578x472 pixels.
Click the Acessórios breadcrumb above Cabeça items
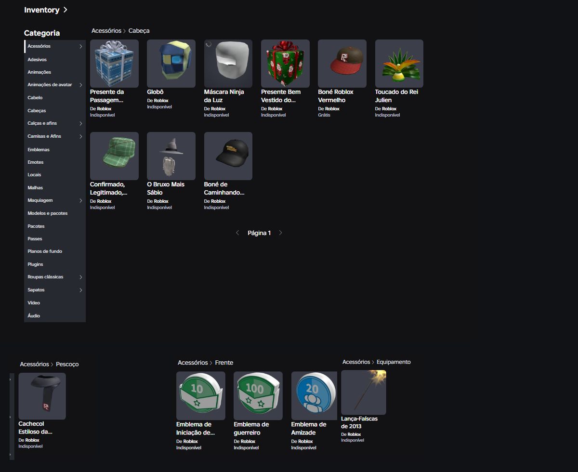(x=106, y=31)
